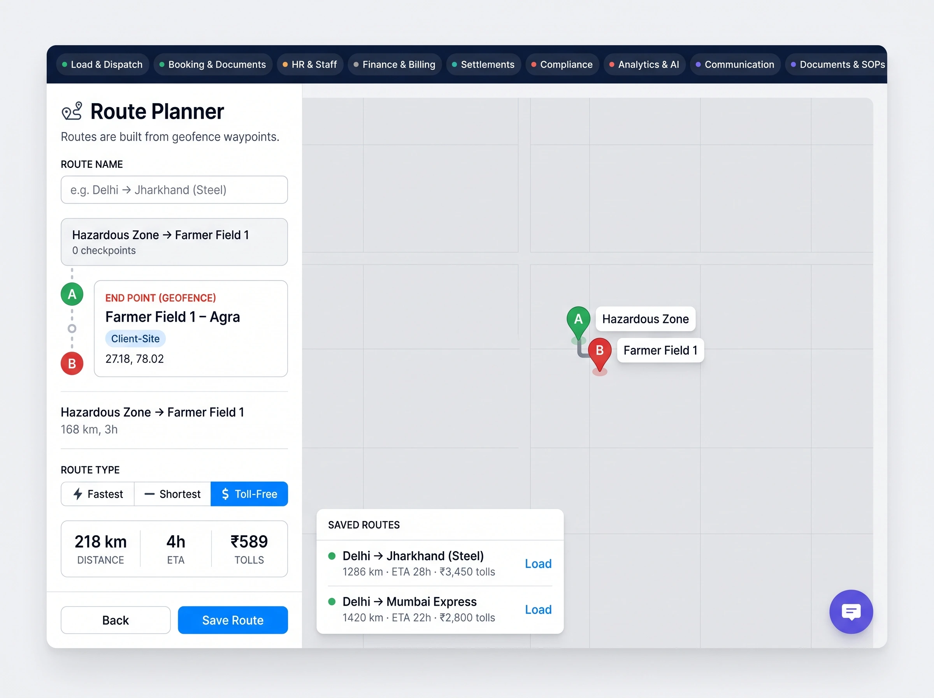Click green status dot of Delhi → Jharkhand route
The height and width of the screenshot is (698, 934).
(x=332, y=555)
